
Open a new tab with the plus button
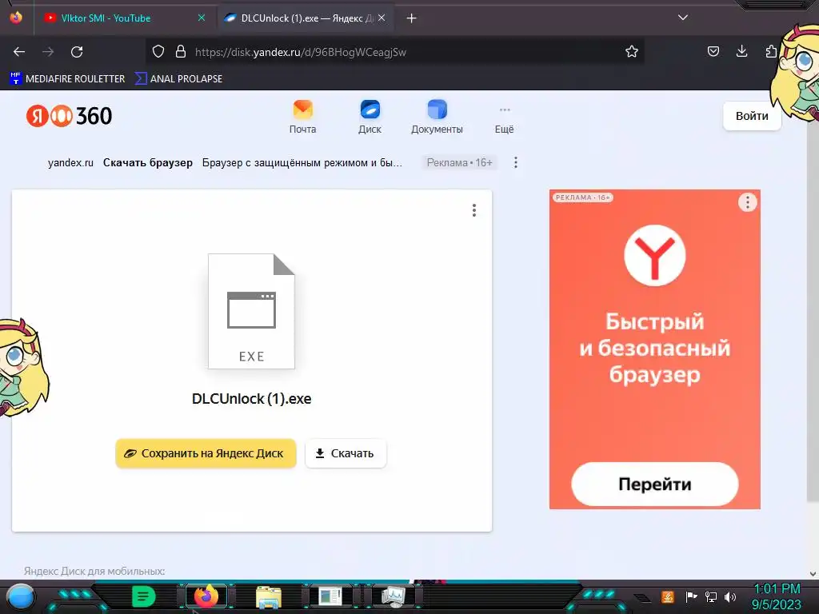(x=412, y=18)
